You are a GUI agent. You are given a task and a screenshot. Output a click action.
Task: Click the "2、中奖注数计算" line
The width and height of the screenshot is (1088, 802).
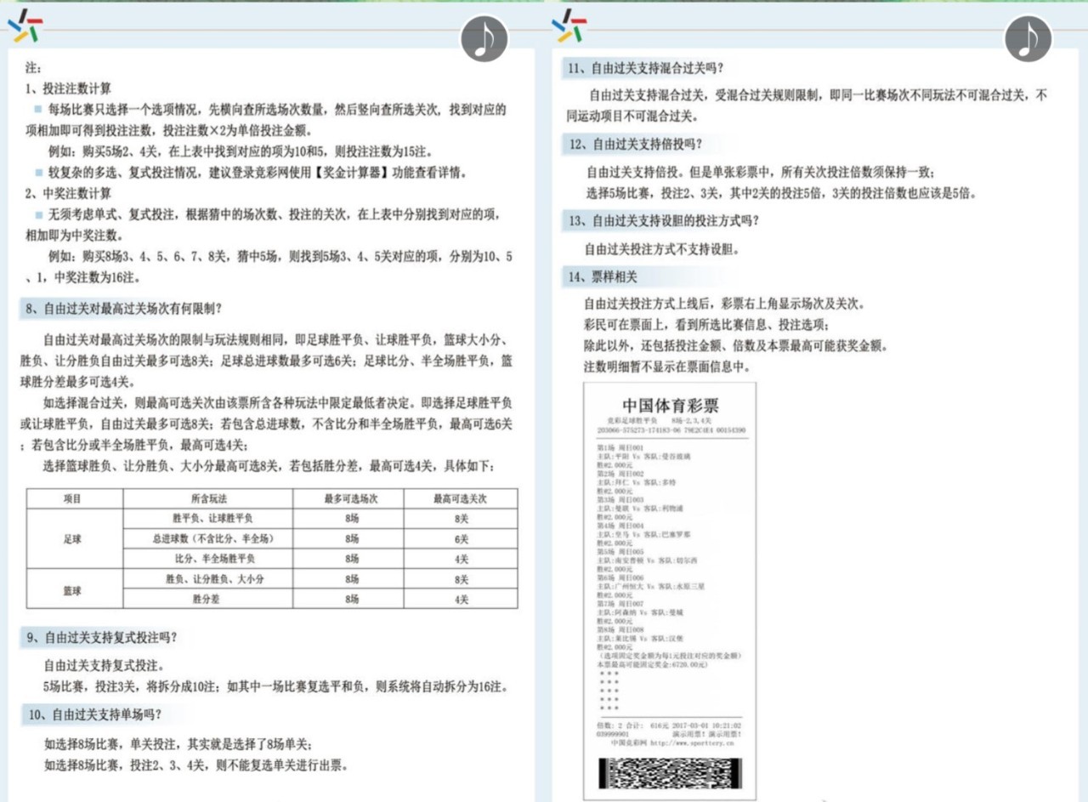(68, 193)
